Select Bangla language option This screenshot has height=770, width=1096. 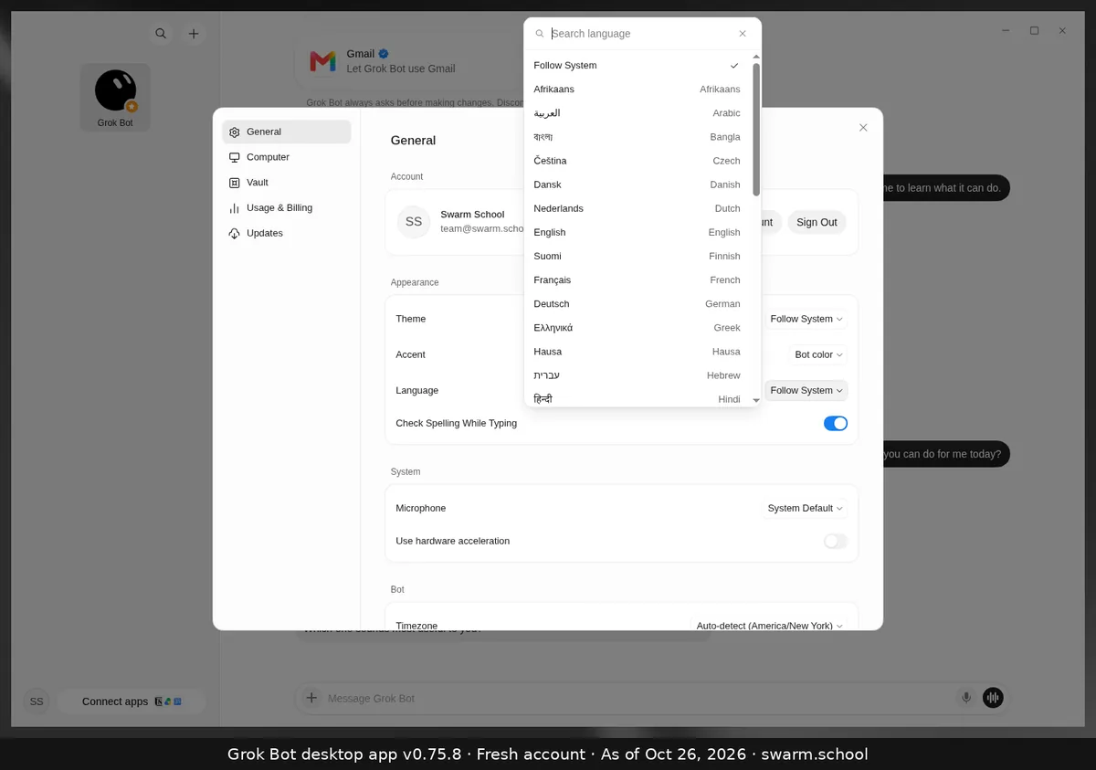click(638, 137)
